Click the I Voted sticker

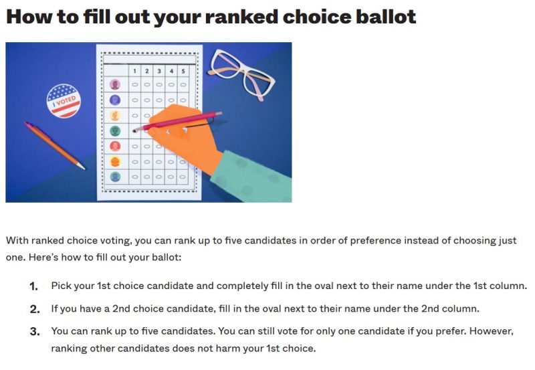64,101
